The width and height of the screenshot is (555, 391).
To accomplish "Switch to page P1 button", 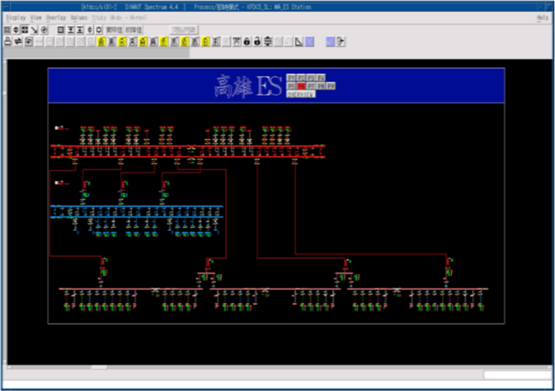I will pyautogui.click(x=291, y=78).
